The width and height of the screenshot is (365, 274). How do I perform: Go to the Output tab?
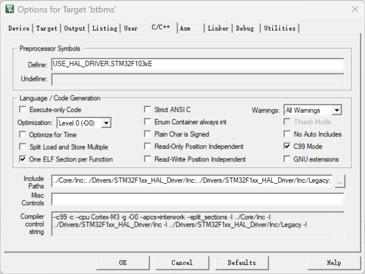[x=74, y=28]
